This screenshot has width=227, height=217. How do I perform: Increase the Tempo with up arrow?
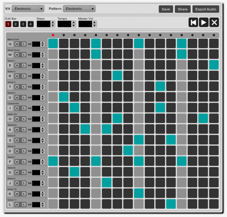[x=74, y=22]
